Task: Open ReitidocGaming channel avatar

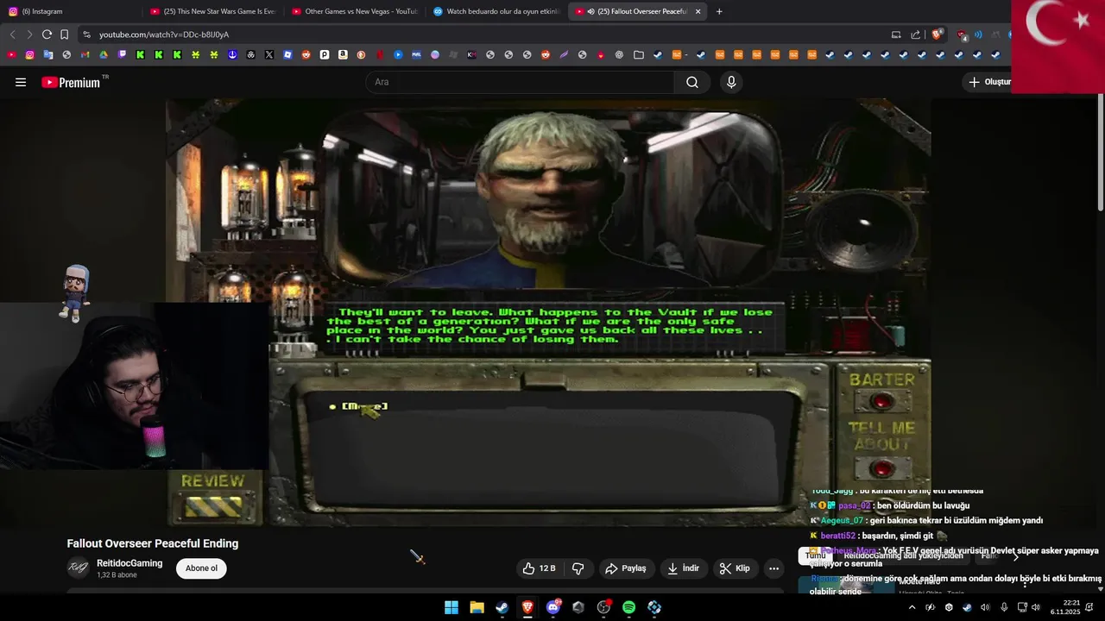Action: click(x=79, y=568)
